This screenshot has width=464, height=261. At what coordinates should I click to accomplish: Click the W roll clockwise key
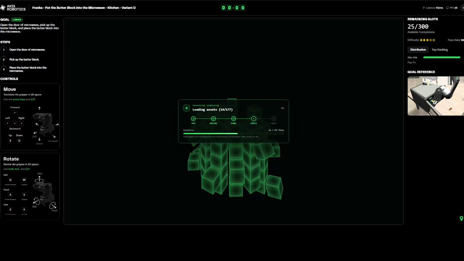click(24, 180)
